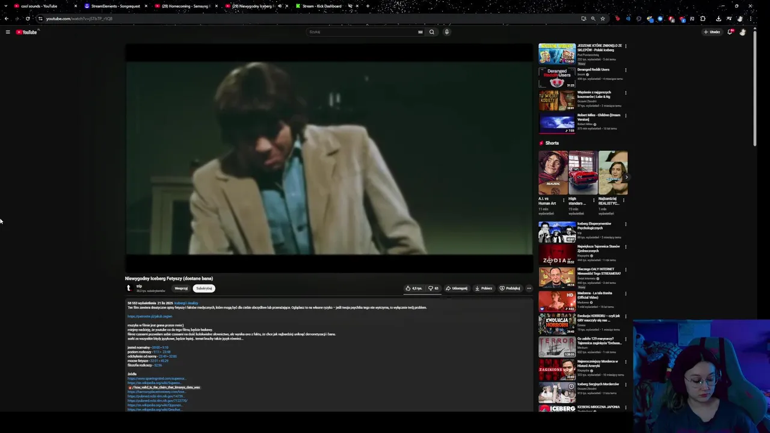The width and height of the screenshot is (770, 433).
Task: Open Madonna - La Isla Bonita video title
Action: tap(595, 295)
